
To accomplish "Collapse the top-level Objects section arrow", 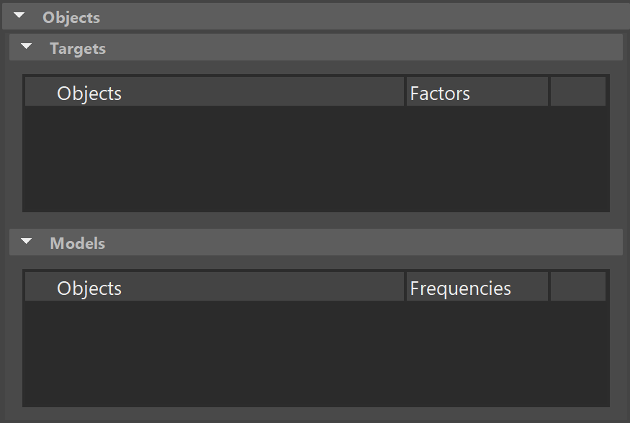I will click(19, 16).
